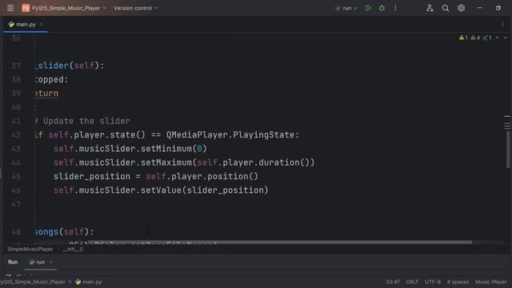Open the code with me user icon

[430, 8]
